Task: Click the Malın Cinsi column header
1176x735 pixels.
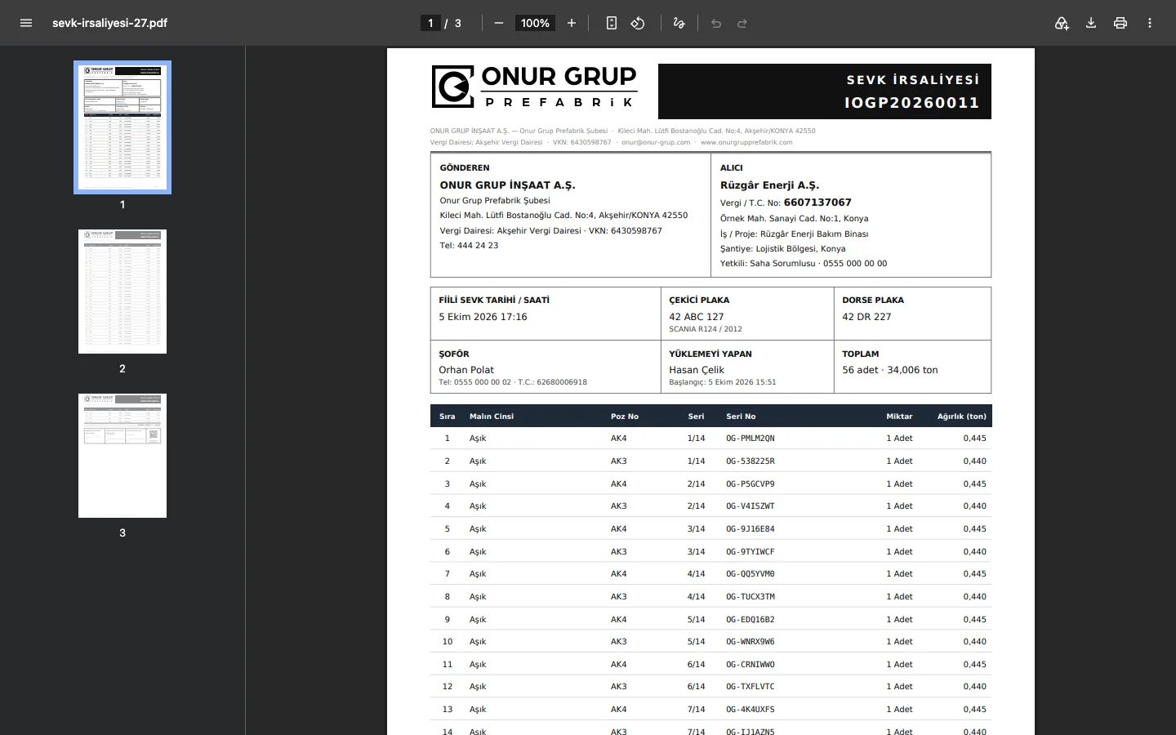Action: click(x=492, y=416)
